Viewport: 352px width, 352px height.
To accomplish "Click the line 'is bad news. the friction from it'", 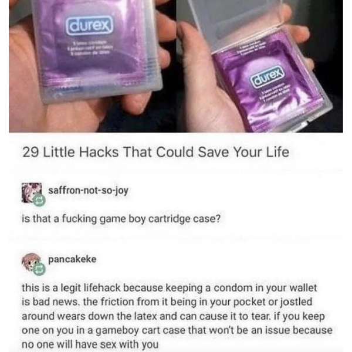I will [167, 302].
